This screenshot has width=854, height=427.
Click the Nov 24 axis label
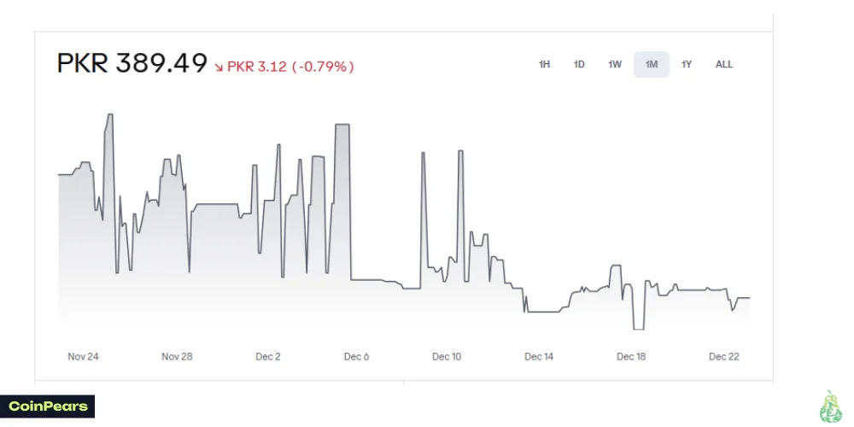coord(84,357)
